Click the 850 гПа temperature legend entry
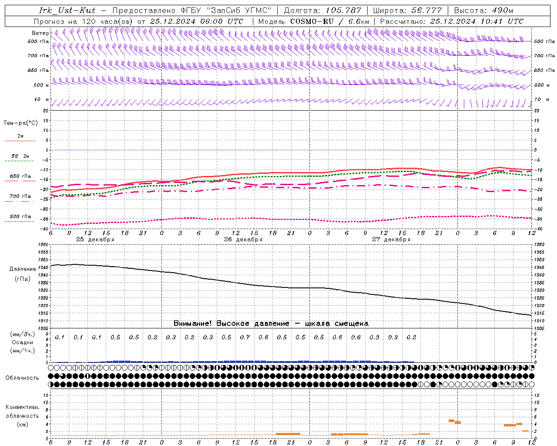 pyautogui.click(x=20, y=178)
